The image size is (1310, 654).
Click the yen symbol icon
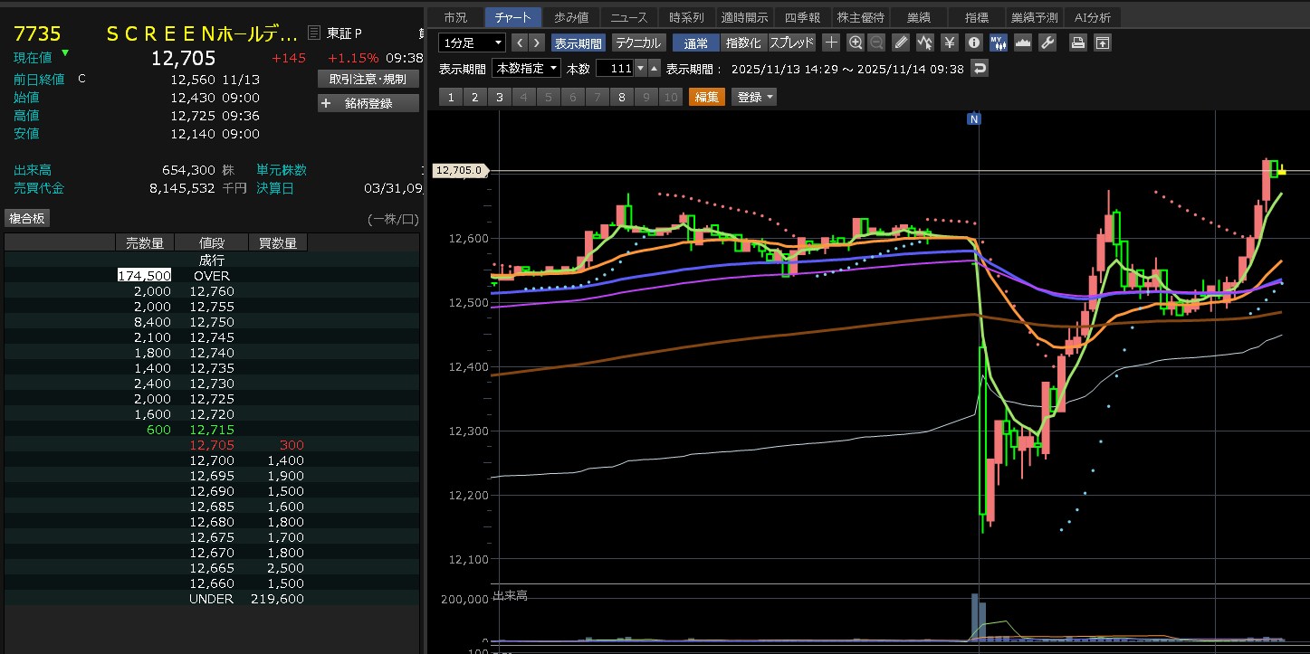point(950,43)
